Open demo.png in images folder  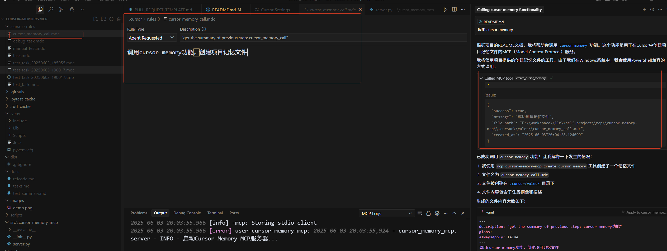pyautogui.click(x=22, y=208)
